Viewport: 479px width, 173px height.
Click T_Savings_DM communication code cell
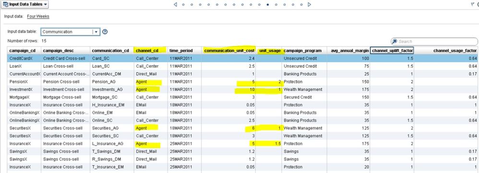112,151
